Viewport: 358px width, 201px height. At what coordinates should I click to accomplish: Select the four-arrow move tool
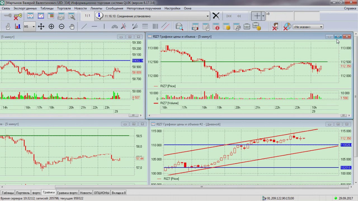point(41,27)
